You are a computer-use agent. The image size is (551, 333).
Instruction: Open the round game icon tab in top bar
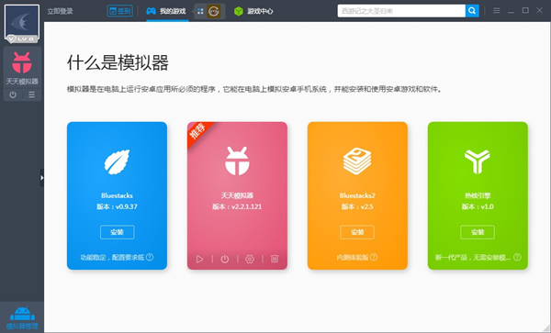pos(214,11)
